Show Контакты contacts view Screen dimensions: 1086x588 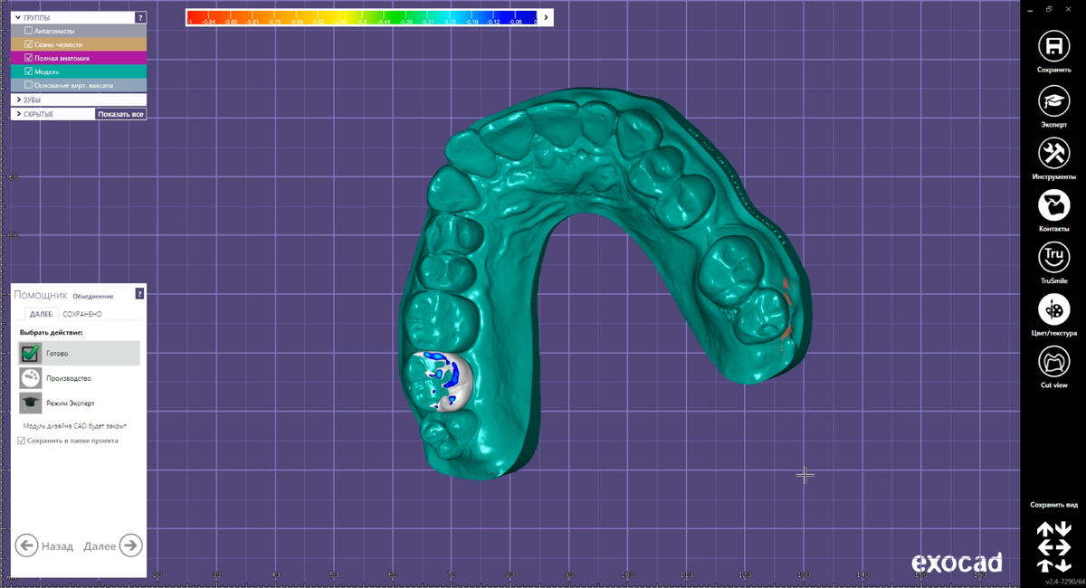point(1053,205)
